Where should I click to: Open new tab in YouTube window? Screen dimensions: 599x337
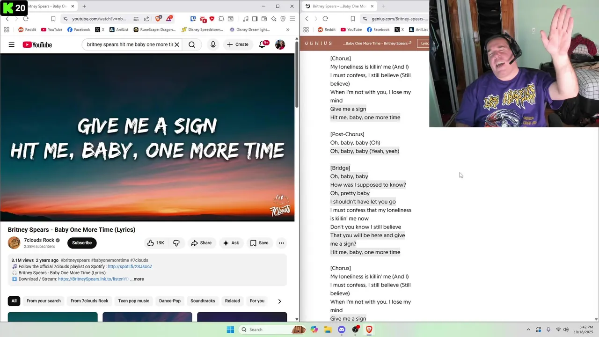point(84,6)
